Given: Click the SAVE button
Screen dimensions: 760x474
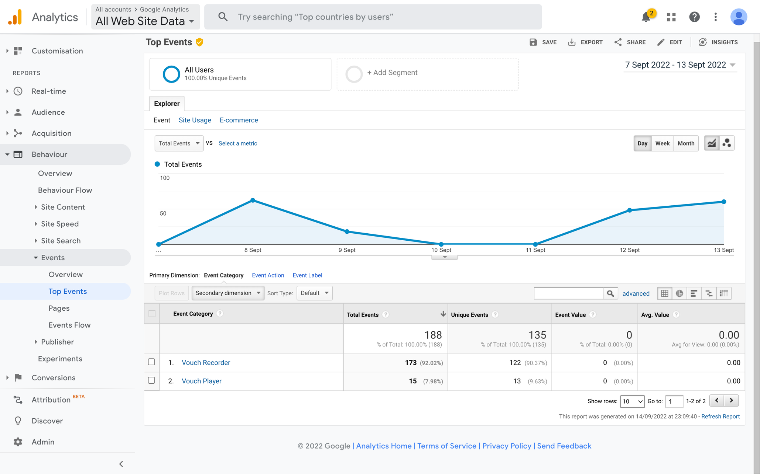Looking at the screenshot, I should (x=543, y=42).
